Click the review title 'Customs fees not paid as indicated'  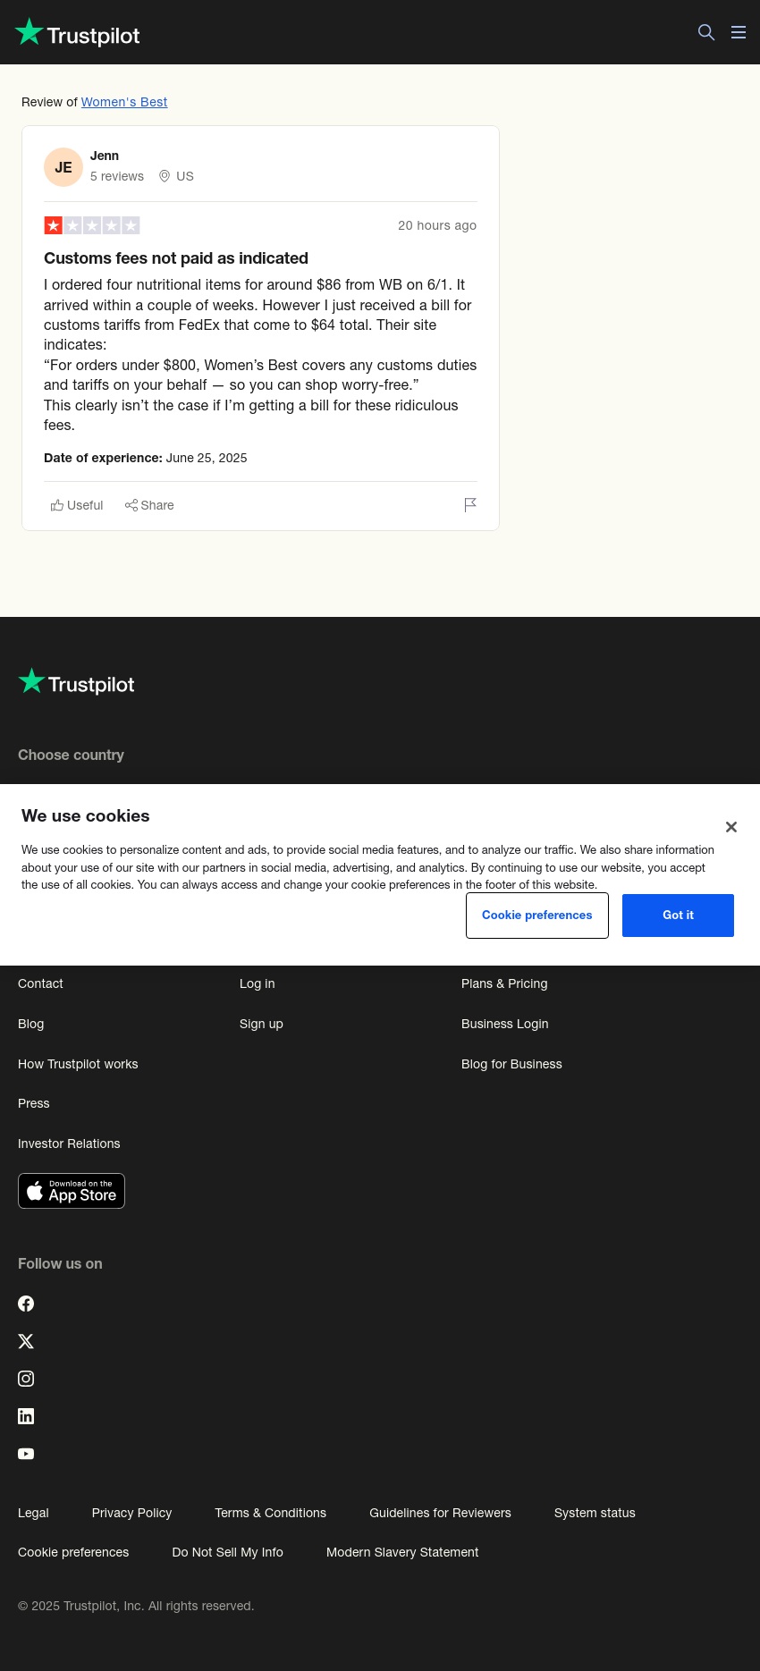tap(176, 258)
